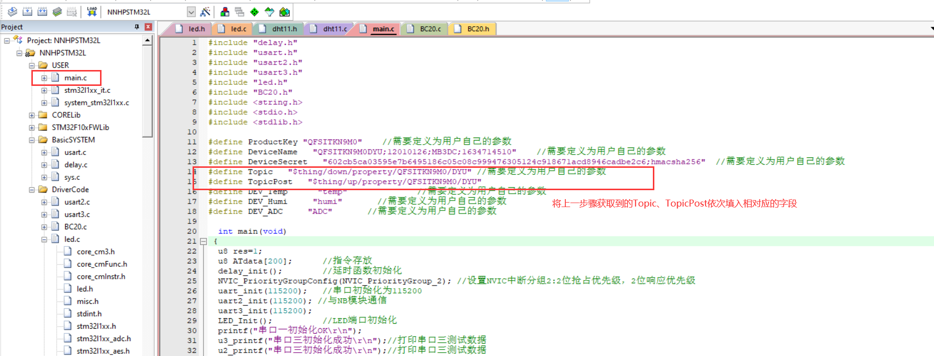Select led.h in the project tree
This screenshot has height=356, width=934.
(x=85, y=289)
